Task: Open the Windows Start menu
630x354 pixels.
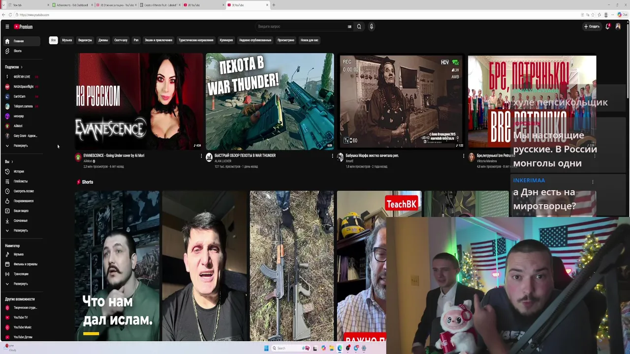Action: pos(266,348)
